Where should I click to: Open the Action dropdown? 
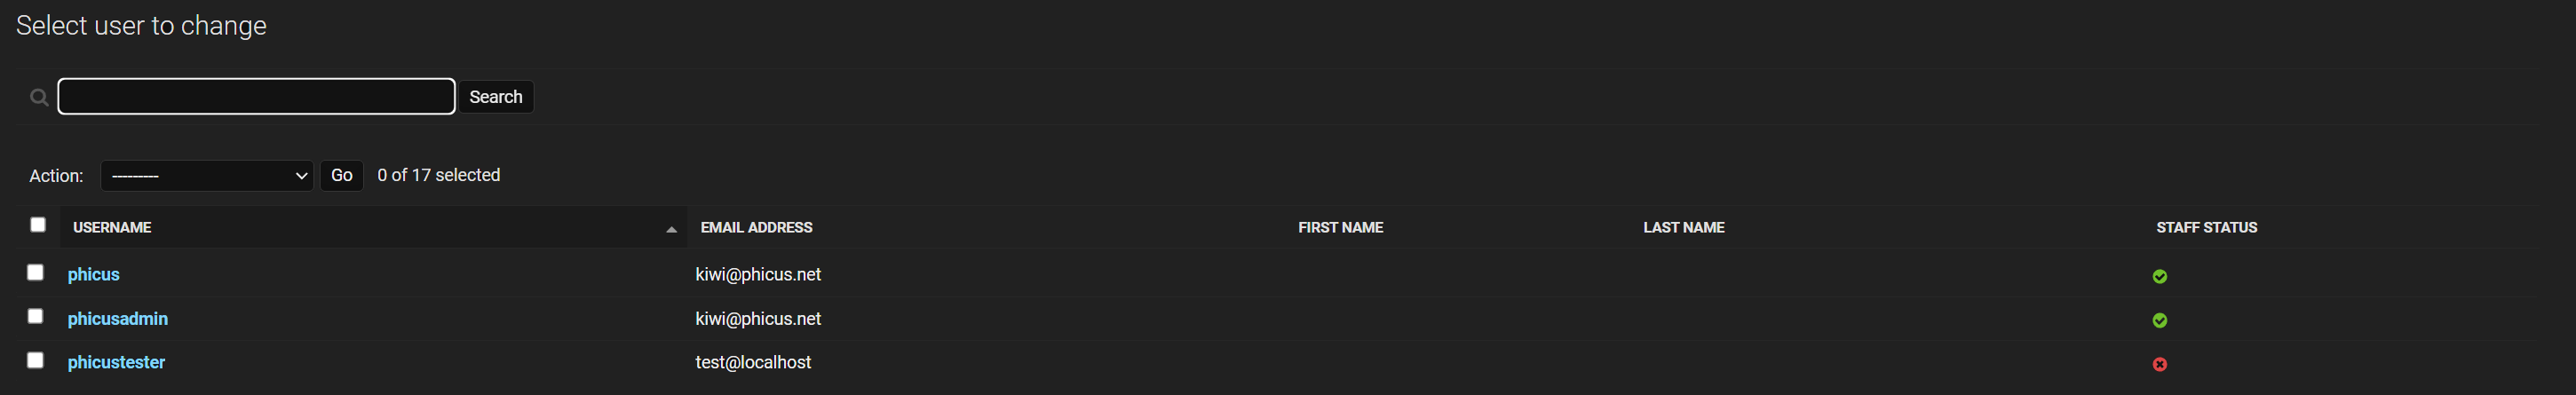[x=207, y=176]
